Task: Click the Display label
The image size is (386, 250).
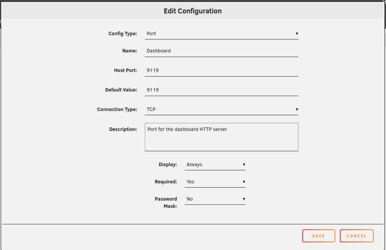Action: point(168,164)
